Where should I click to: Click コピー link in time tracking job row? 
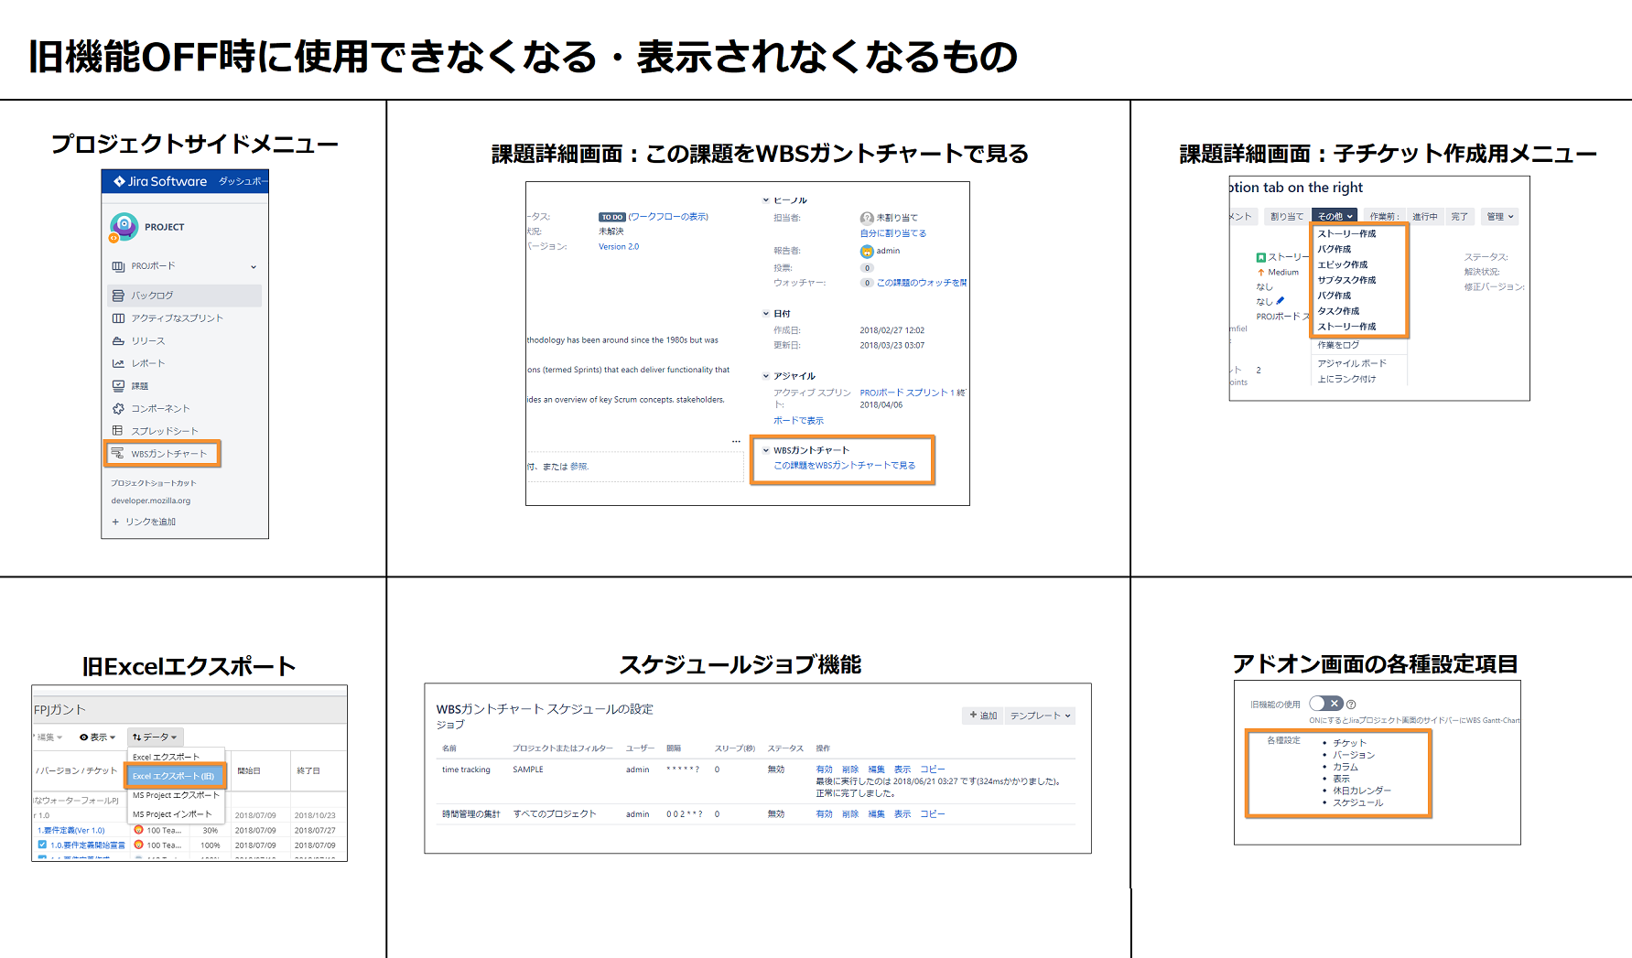tap(933, 770)
